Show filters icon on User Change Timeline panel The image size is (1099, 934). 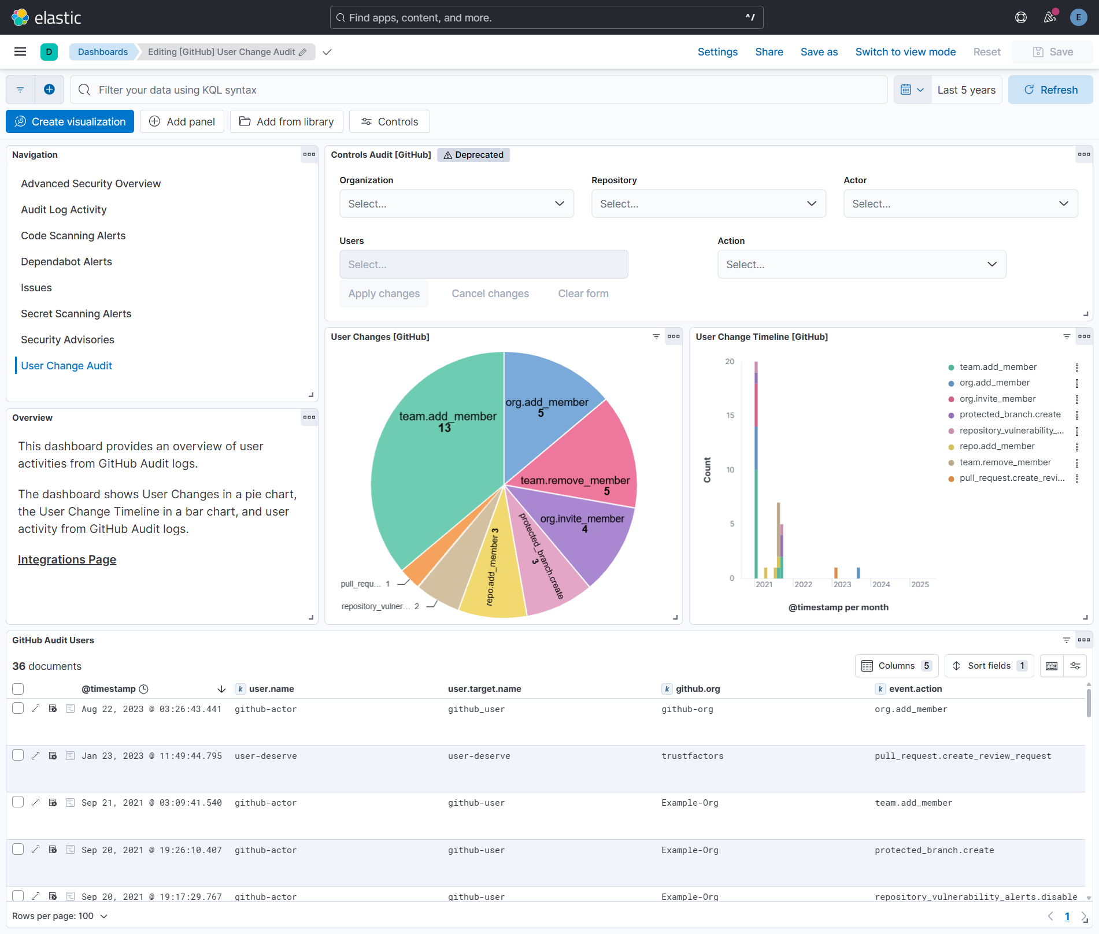coord(1067,336)
